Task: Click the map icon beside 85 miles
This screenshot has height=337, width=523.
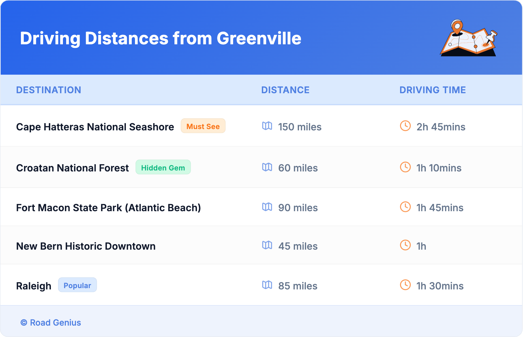Action: pos(267,285)
